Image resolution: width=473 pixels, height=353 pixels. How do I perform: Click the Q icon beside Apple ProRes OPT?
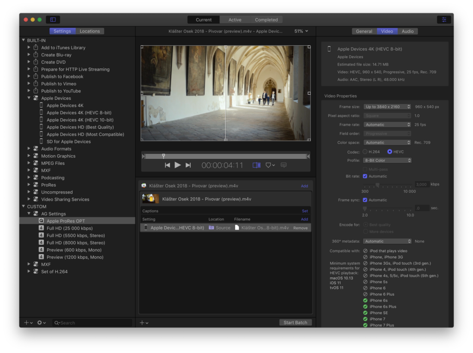coord(41,221)
